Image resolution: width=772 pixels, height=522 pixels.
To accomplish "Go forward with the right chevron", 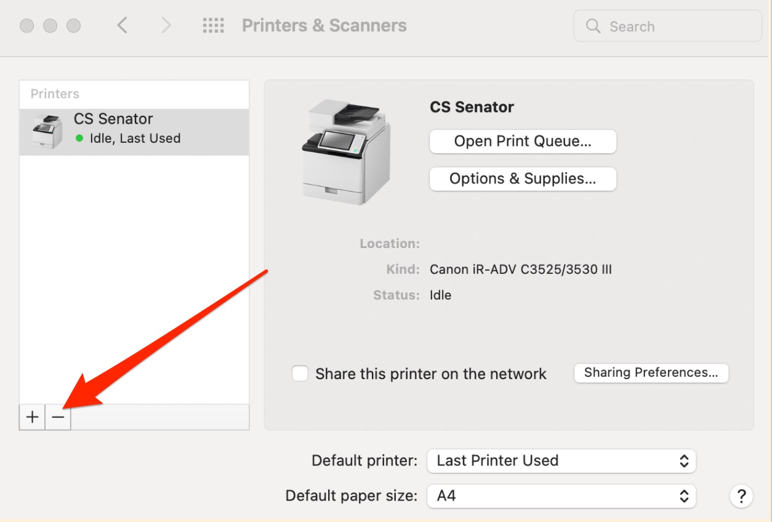I will click(x=166, y=25).
